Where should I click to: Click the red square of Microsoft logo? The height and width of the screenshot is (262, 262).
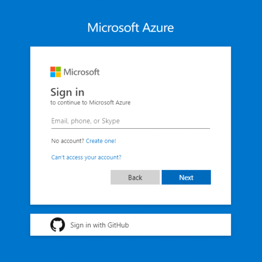tap(53, 69)
